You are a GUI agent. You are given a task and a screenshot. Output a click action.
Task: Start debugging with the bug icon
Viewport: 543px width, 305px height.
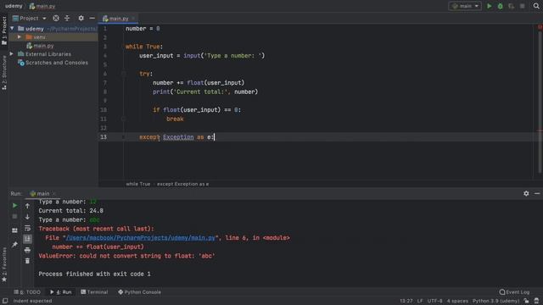pos(500,6)
